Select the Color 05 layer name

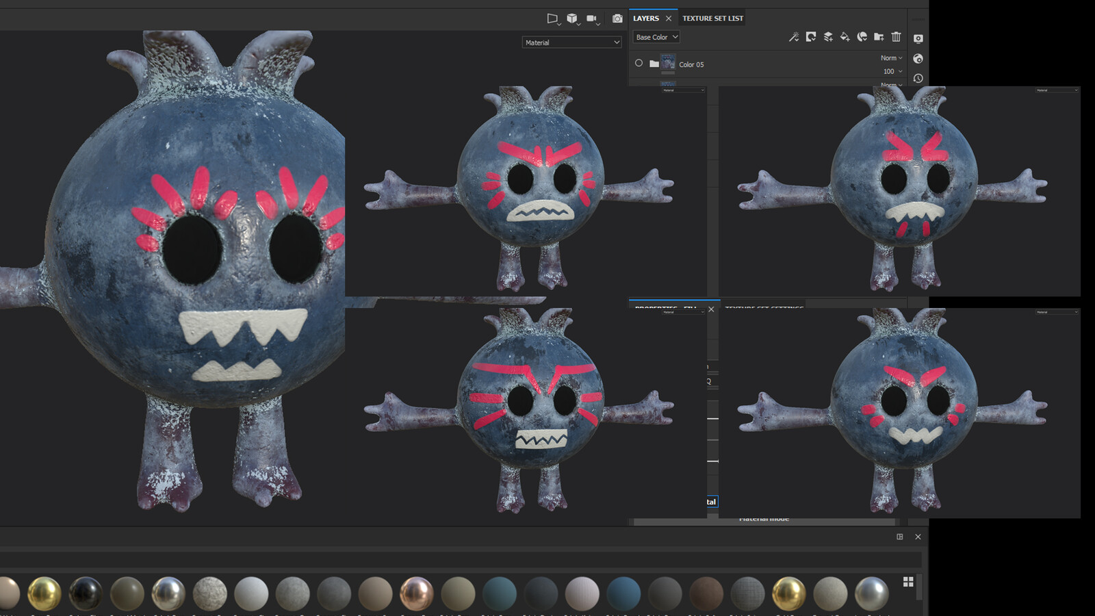(691, 64)
